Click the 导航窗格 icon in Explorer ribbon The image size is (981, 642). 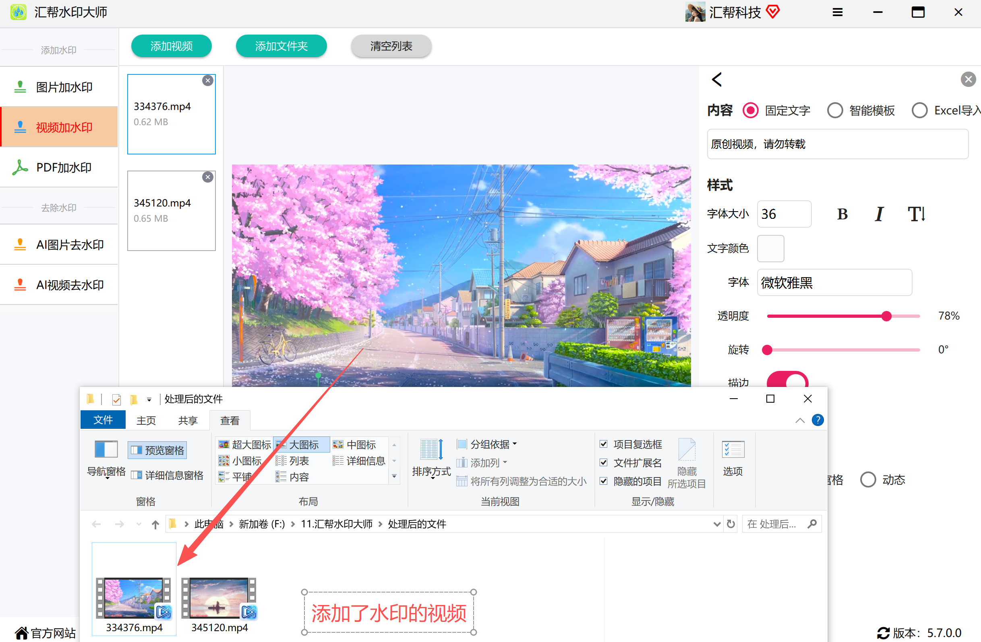106,449
